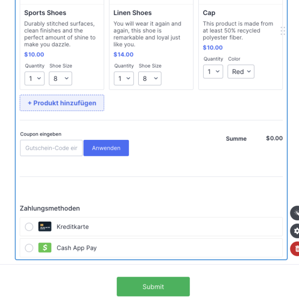Select the Cash App Pay radio button
The width and height of the screenshot is (299, 300).
coord(29,248)
